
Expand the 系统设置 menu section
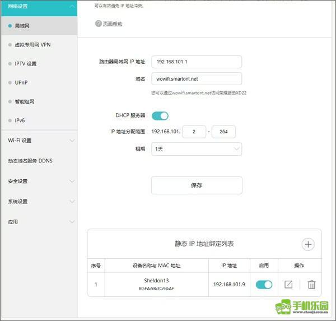click(39, 202)
